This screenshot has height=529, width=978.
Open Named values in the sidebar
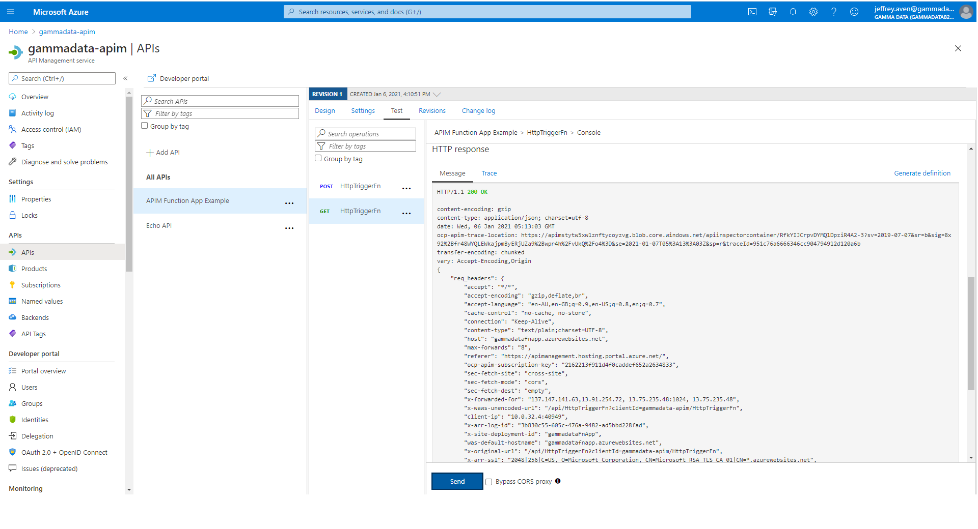[x=42, y=301]
